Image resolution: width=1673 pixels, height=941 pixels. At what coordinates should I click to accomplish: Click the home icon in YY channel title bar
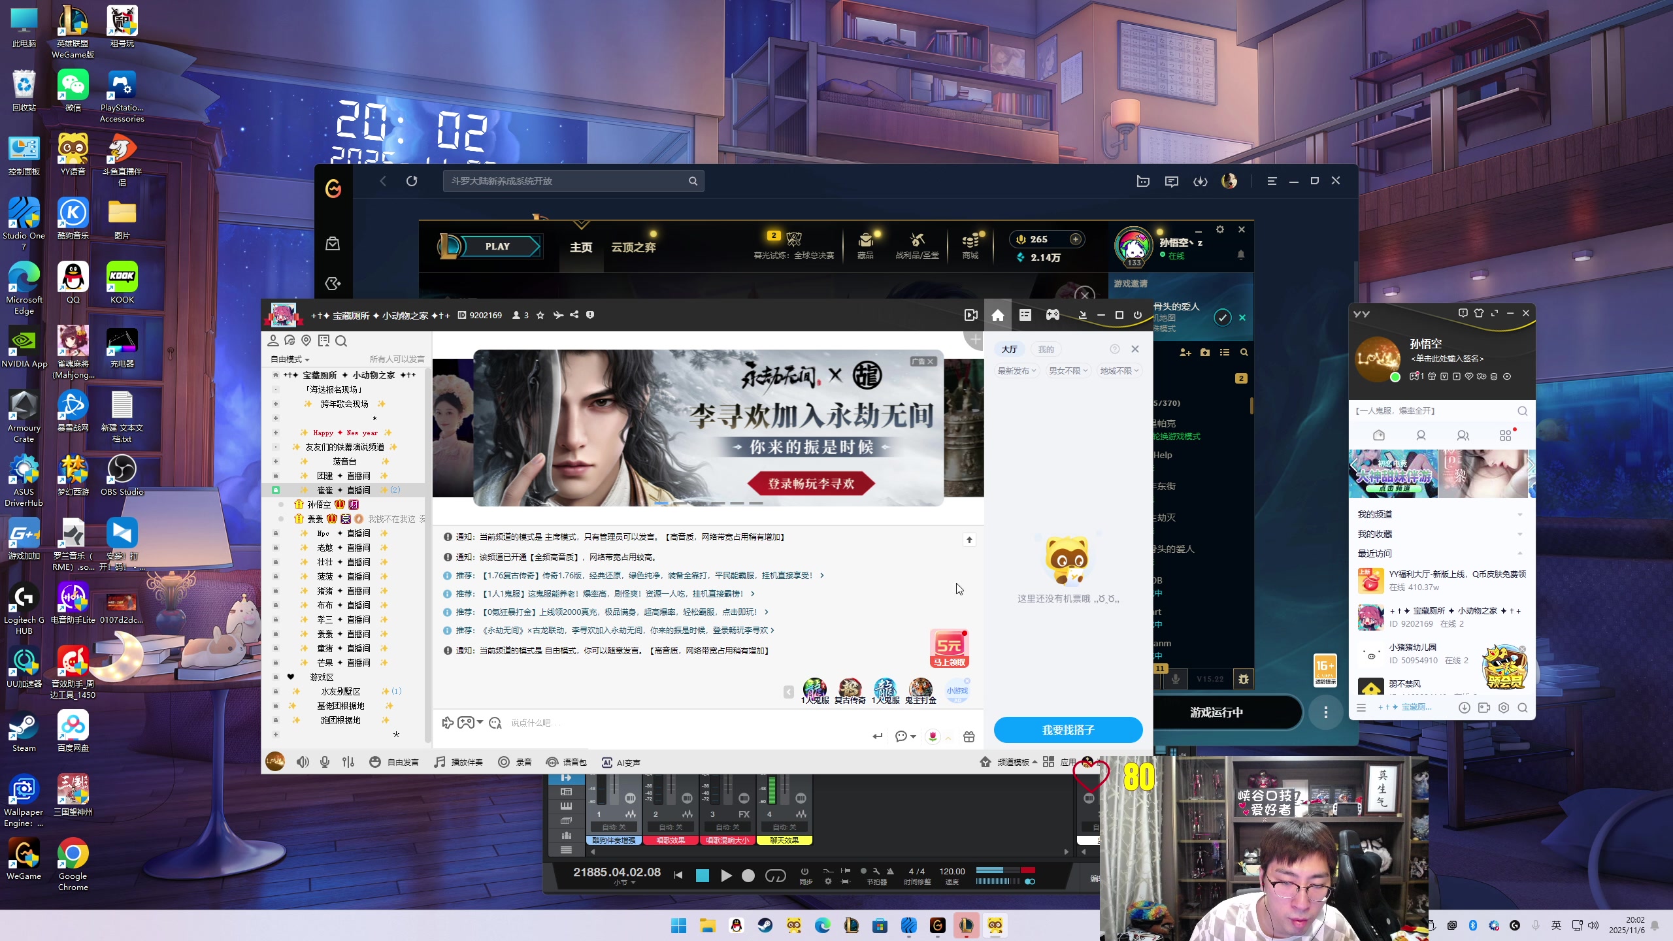(997, 315)
